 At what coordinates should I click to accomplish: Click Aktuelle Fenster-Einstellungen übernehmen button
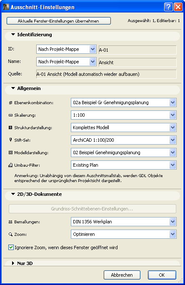[58, 21]
